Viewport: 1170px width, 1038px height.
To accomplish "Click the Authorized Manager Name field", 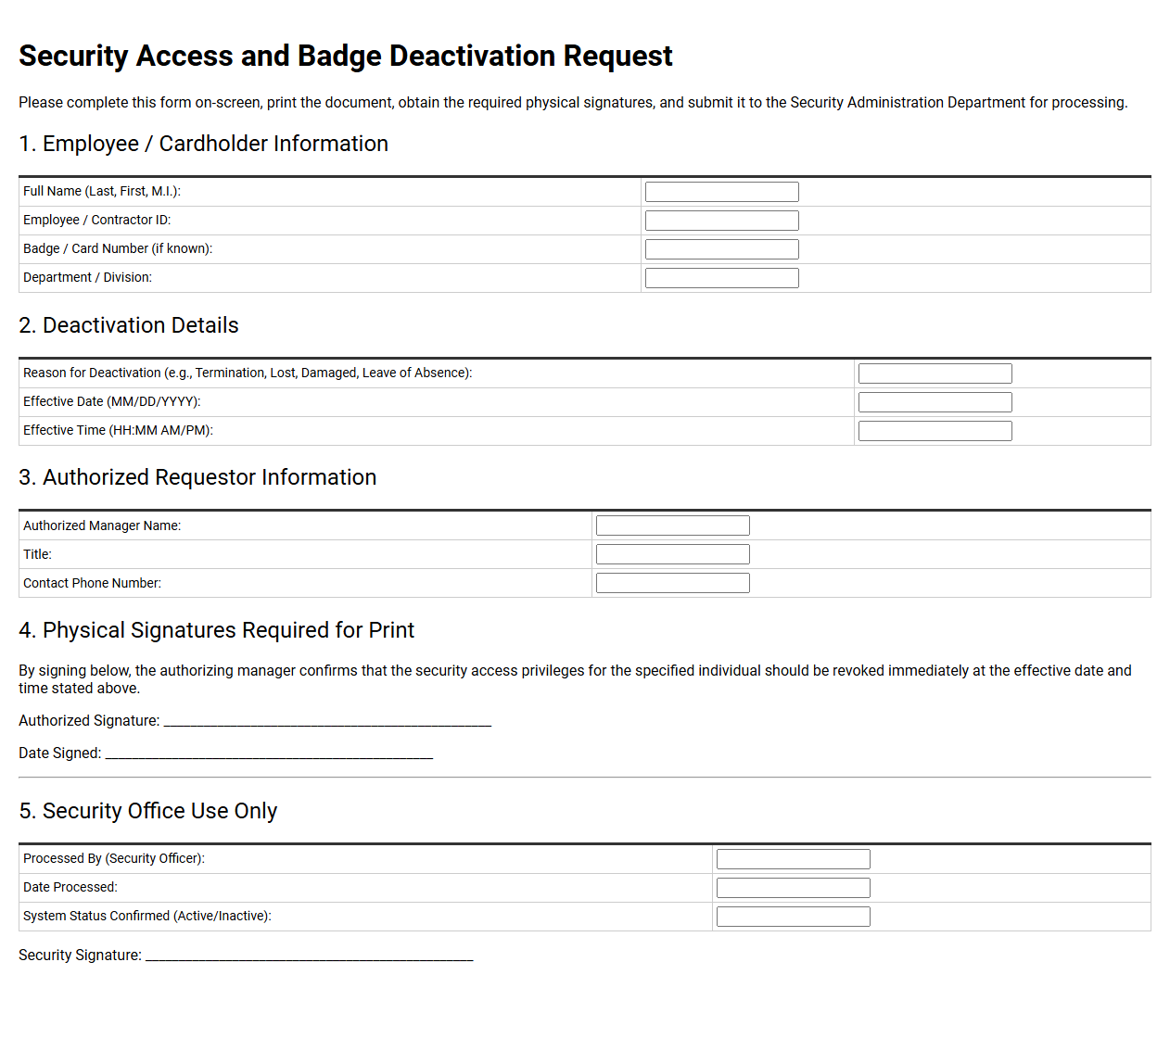I will pyautogui.click(x=672, y=525).
